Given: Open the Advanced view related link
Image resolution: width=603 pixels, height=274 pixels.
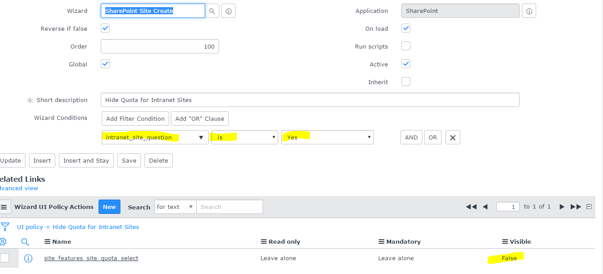Looking at the screenshot, I should (x=19, y=188).
